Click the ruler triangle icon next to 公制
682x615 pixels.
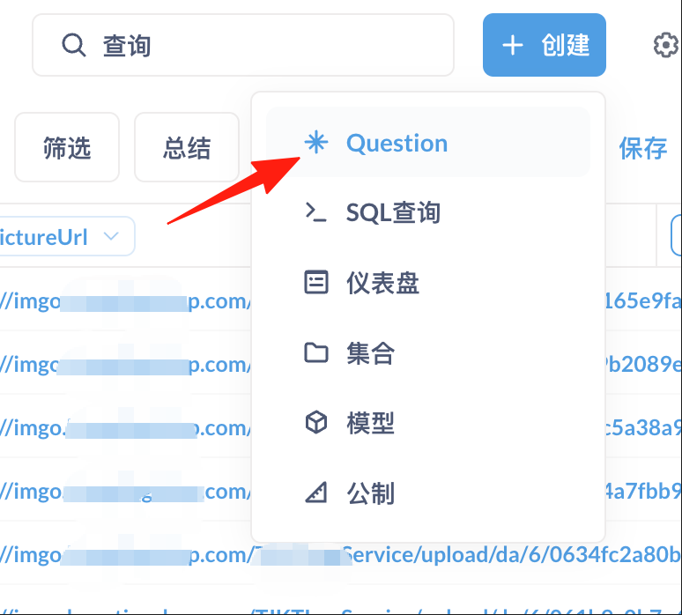pyautogui.click(x=315, y=493)
